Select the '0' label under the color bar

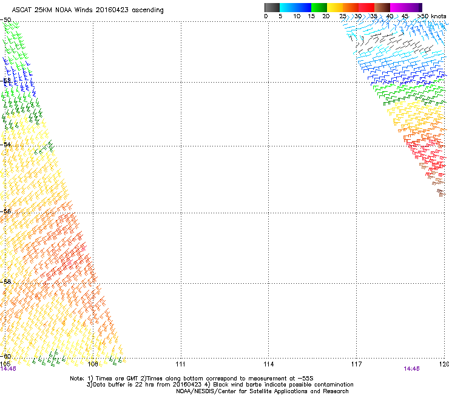click(x=266, y=16)
